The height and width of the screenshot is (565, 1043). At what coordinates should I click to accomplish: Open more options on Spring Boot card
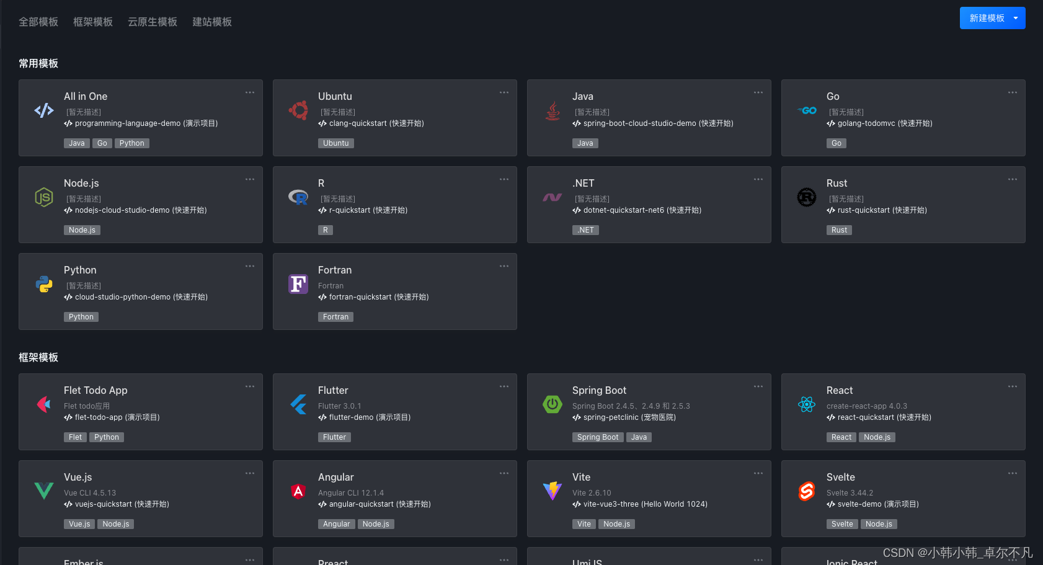coord(758,386)
